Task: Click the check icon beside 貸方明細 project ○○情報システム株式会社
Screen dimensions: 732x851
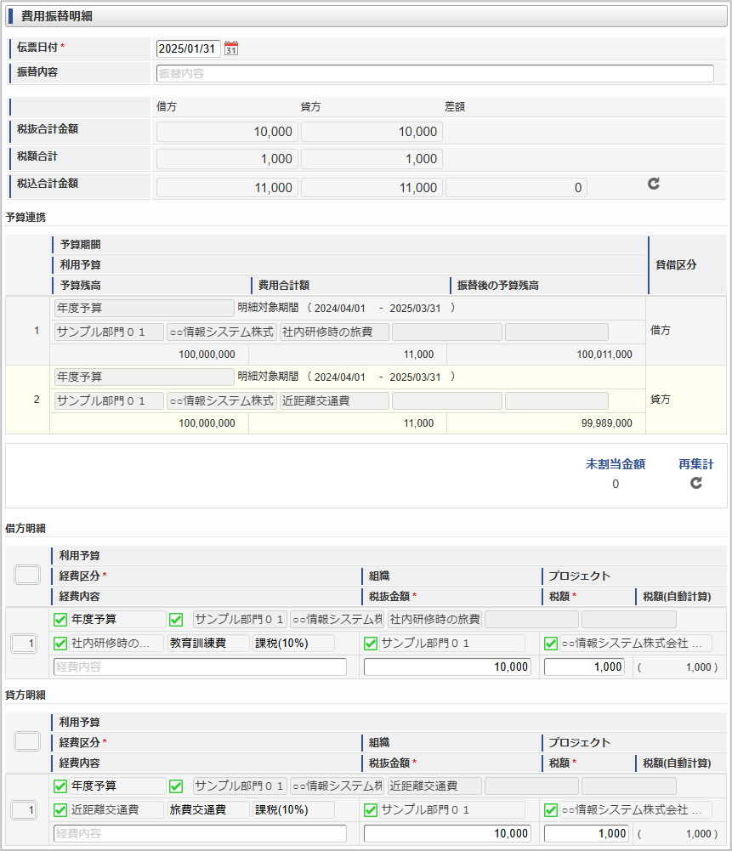Action: point(550,810)
